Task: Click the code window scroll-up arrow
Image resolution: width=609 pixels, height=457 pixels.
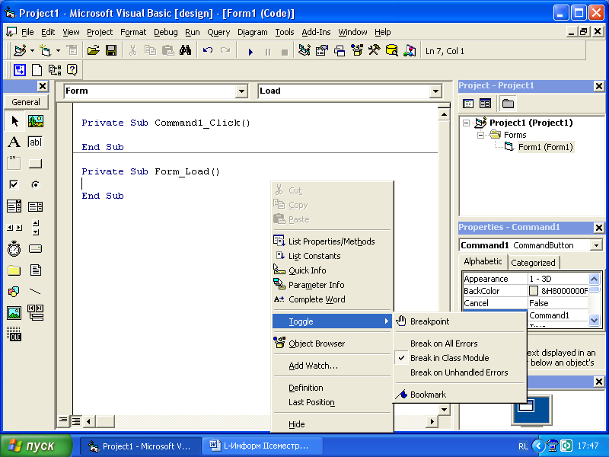Action: click(444, 115)
